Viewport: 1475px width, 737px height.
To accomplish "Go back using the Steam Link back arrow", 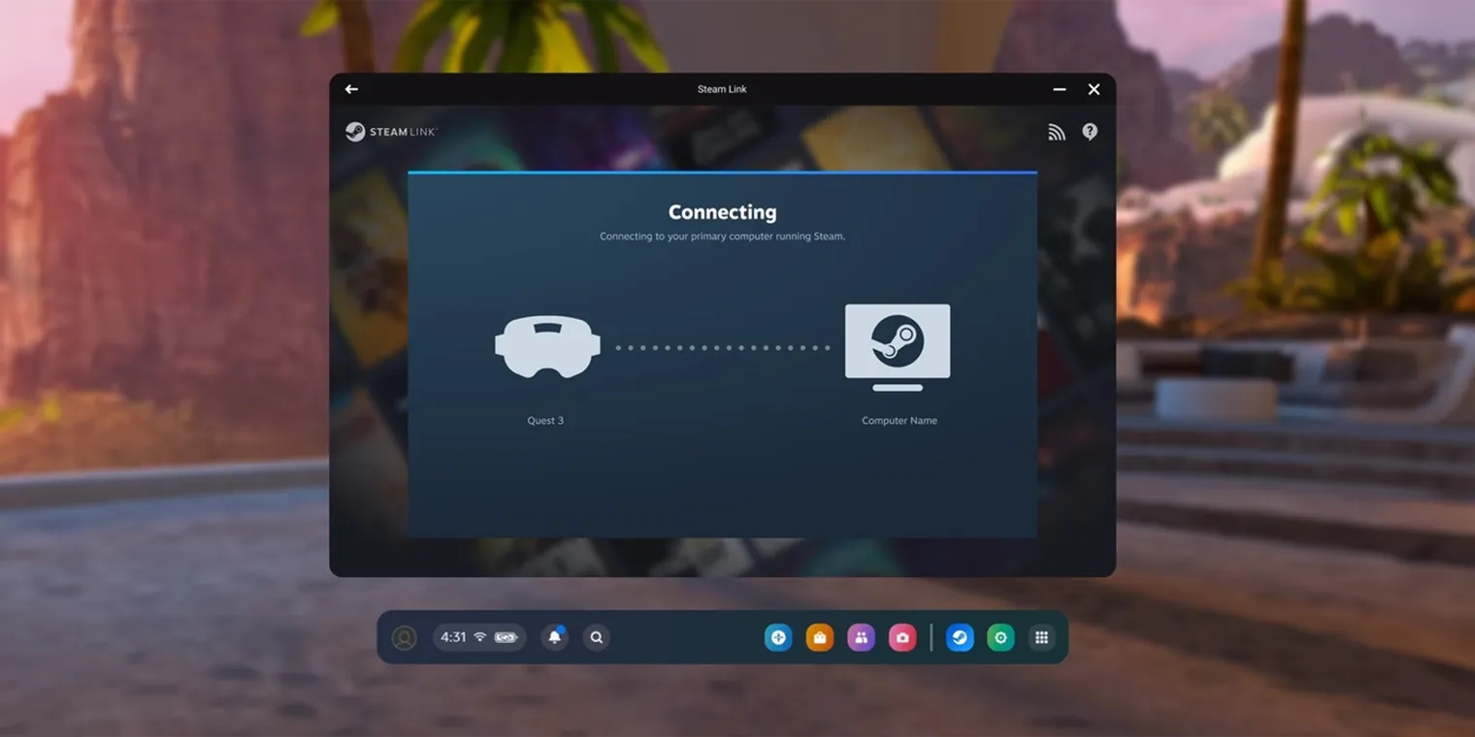I will [351, 89].
